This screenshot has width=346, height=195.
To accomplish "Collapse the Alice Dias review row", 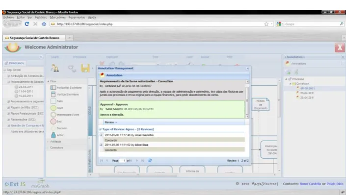I will [101, 145].
